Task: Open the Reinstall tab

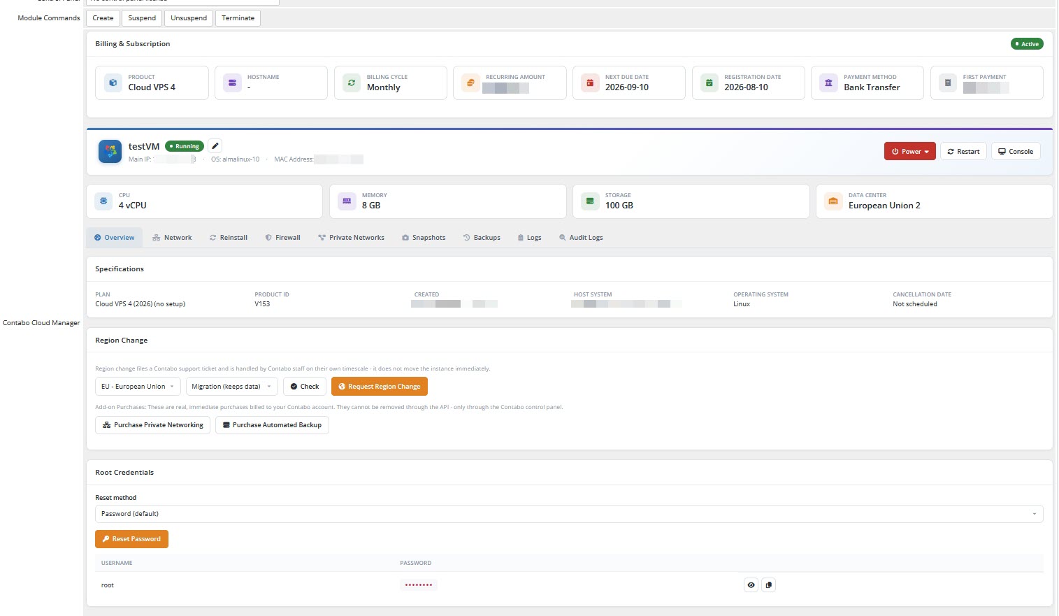Action: (x=229, y=238)
